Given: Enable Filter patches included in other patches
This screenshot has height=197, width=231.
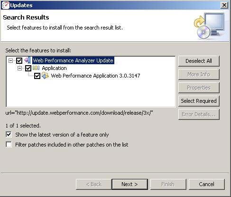Looking at the screenshot, I should tap(9, 145).
